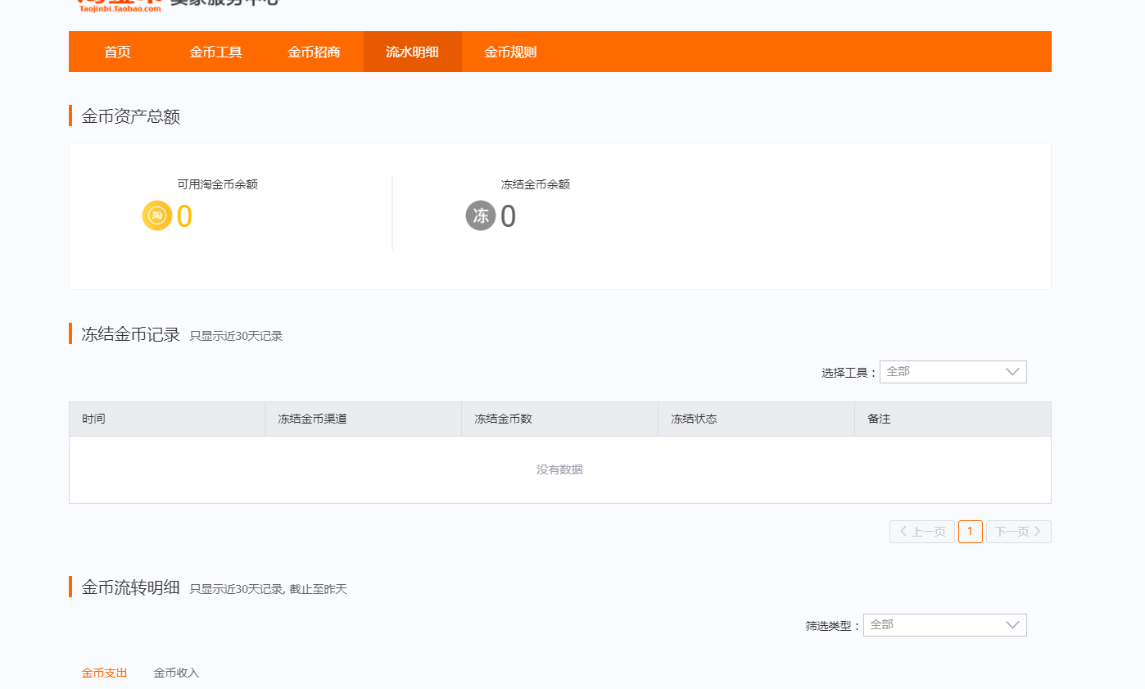Expand the 筛选类型 filter dropdown
The image size is (1145, 689).
click(x=944, y=625)
